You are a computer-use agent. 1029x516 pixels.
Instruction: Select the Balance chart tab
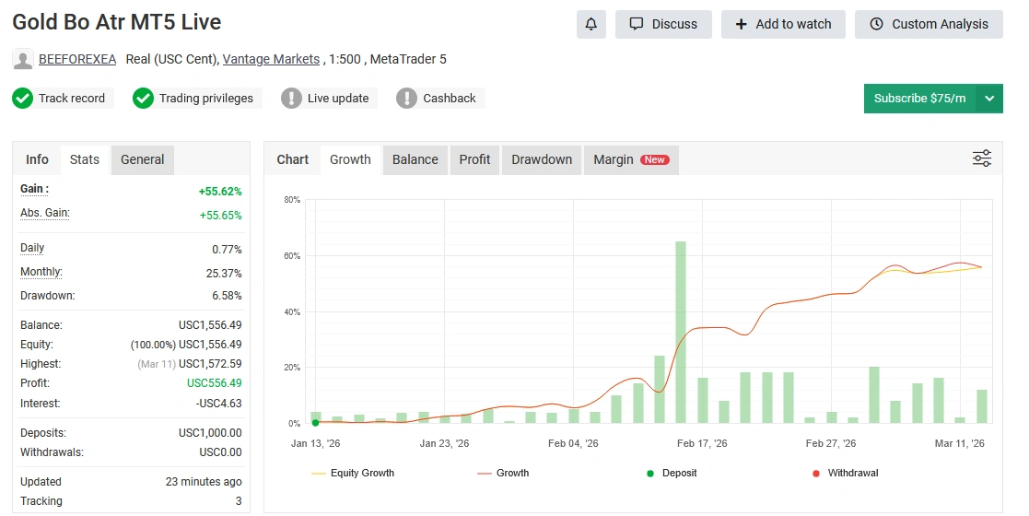[x=415, y=159]
